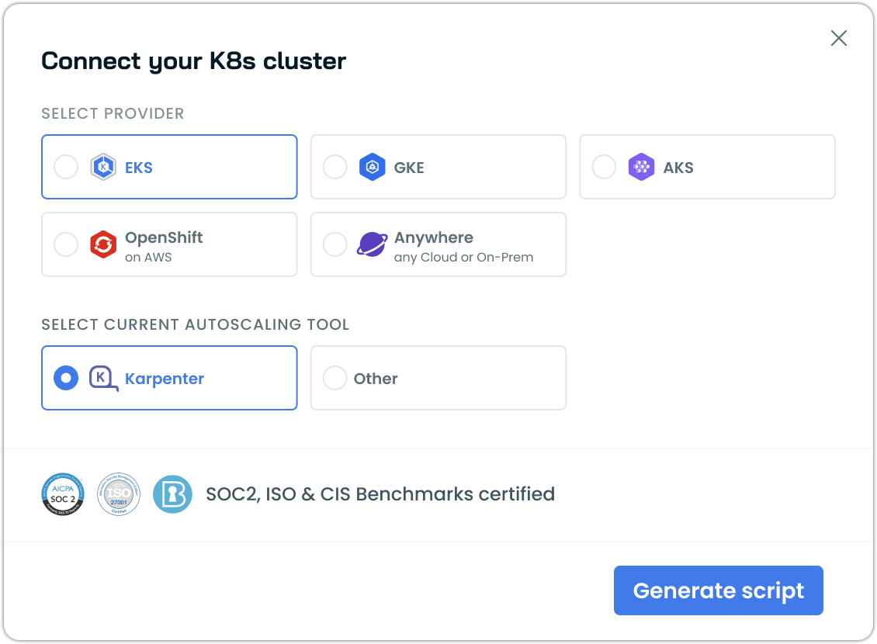Click the AKS purple hexagon icon
The width and height of the screenshot is (877, 644).
[x=642, y=167]
